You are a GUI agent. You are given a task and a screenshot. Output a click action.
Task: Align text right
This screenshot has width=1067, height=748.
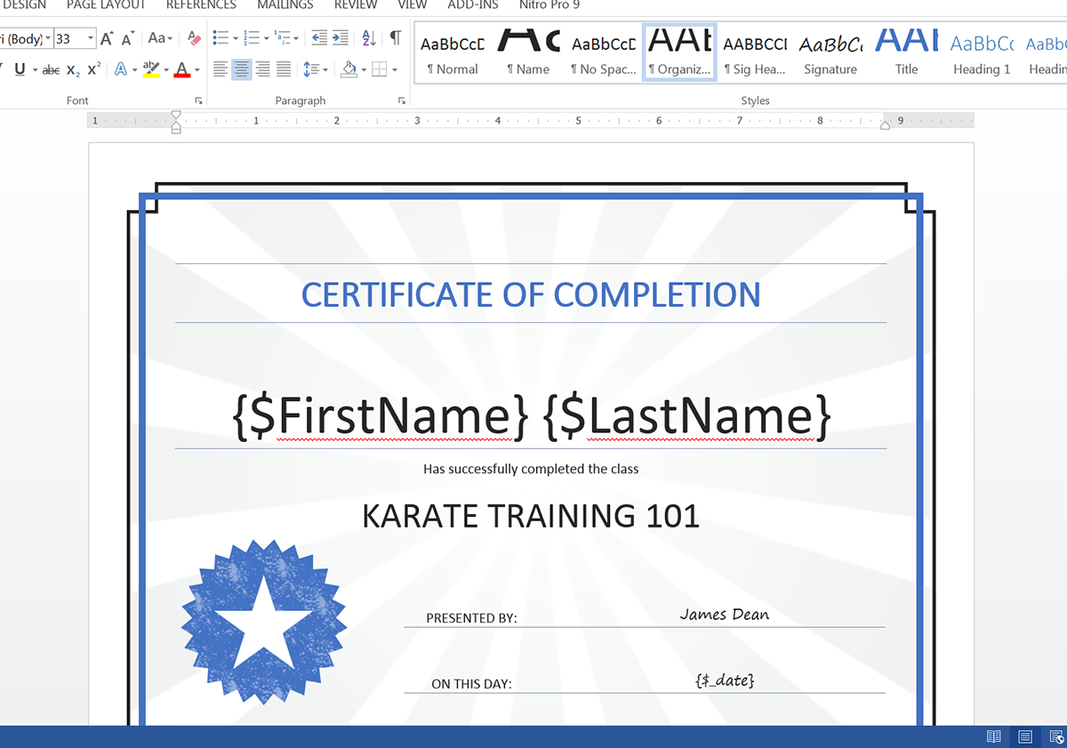pyautogui.click(x=262, y=69)
